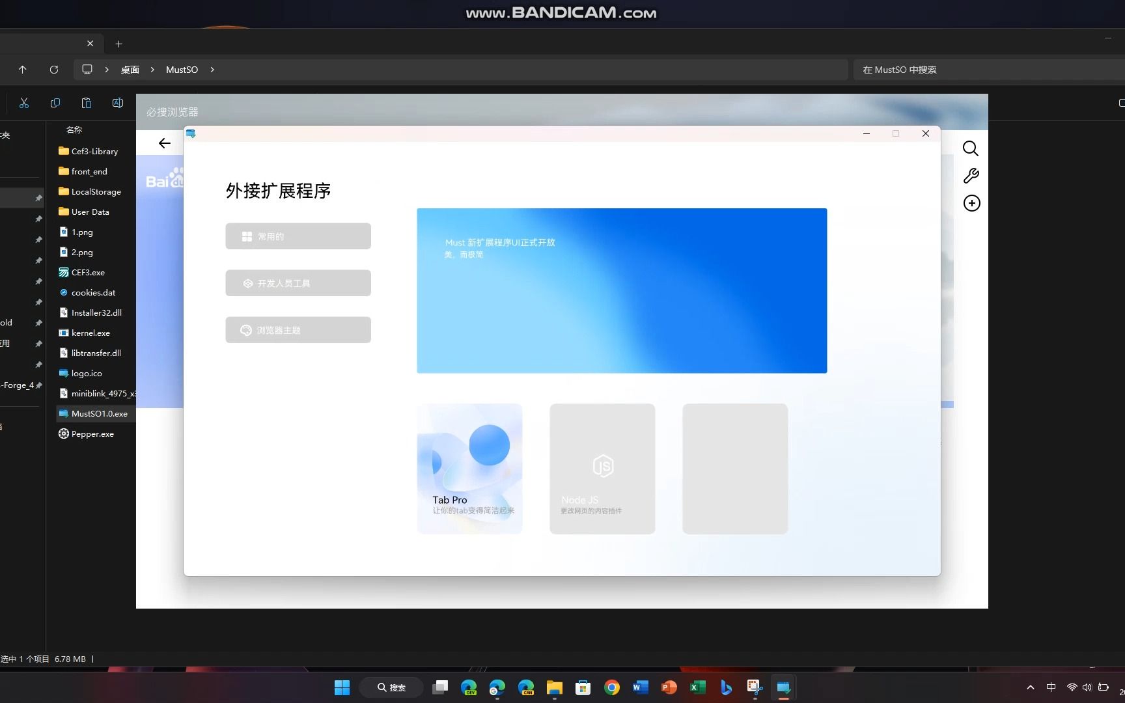This screenshot has height=703, width=1125.
Task: Click the taskbar 搜索 search box
Action: point(392,687)
